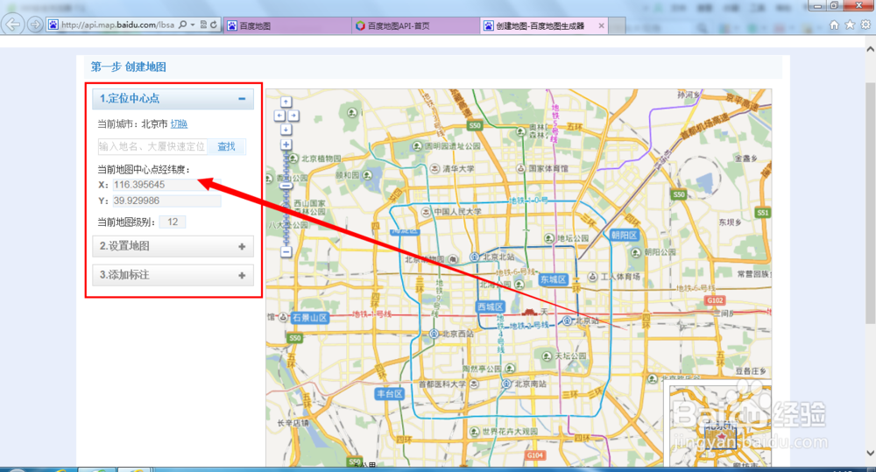The height and width of the screenshot is (472, 876).
Task: Click the 丰台区 district label
Action: (x=390, y=394)
